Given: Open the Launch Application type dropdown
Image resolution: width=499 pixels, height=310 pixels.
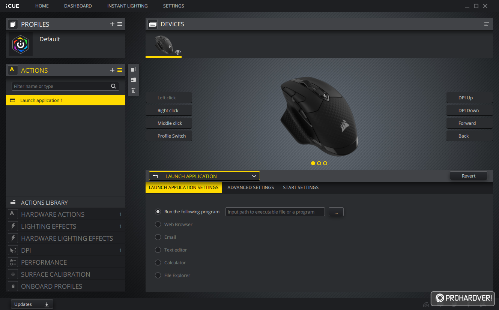Looking at the screenshot, I should [x=204, y=176].
